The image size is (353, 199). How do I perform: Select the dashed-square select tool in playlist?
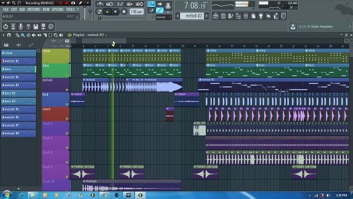(50, 35)
